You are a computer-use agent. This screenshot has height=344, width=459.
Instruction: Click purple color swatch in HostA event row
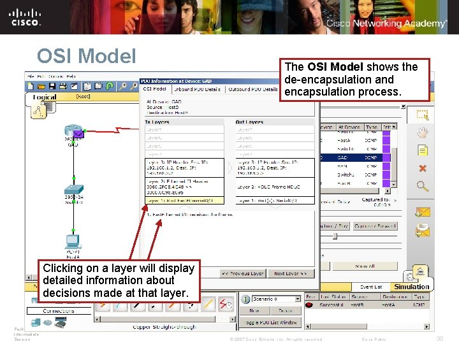(x=386, y=141)
